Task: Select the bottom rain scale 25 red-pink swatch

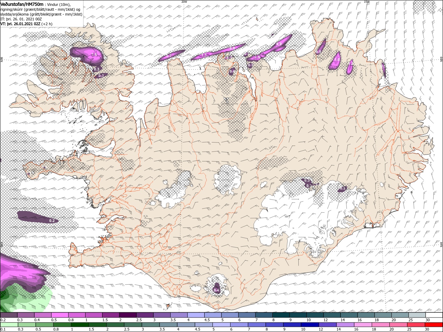Action: pos(416,324)
